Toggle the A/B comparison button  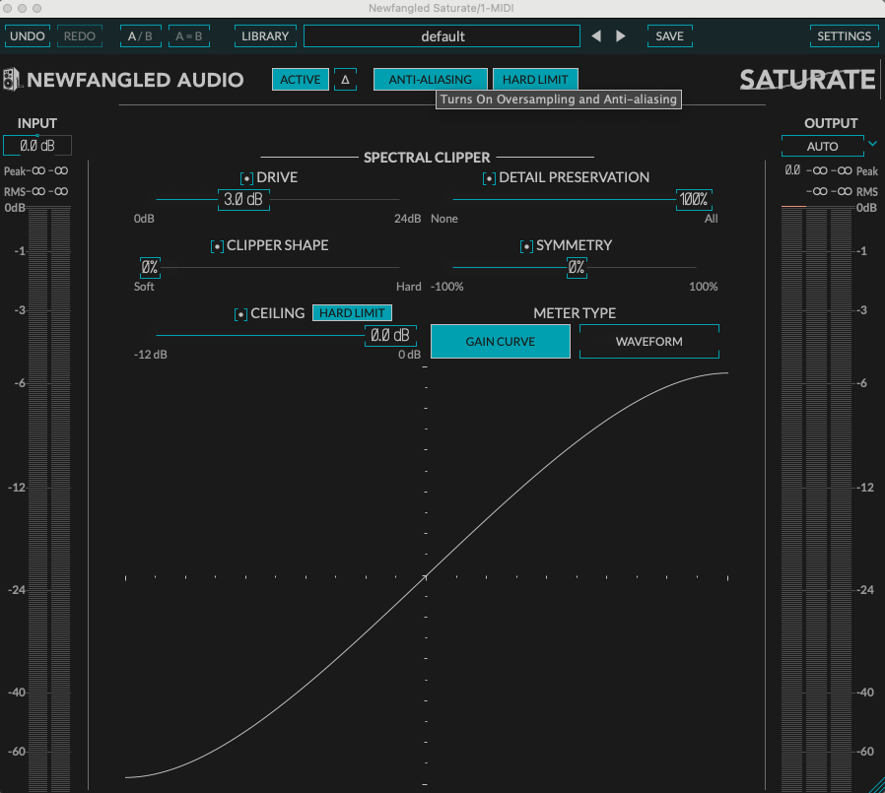[x=141, y=36]
